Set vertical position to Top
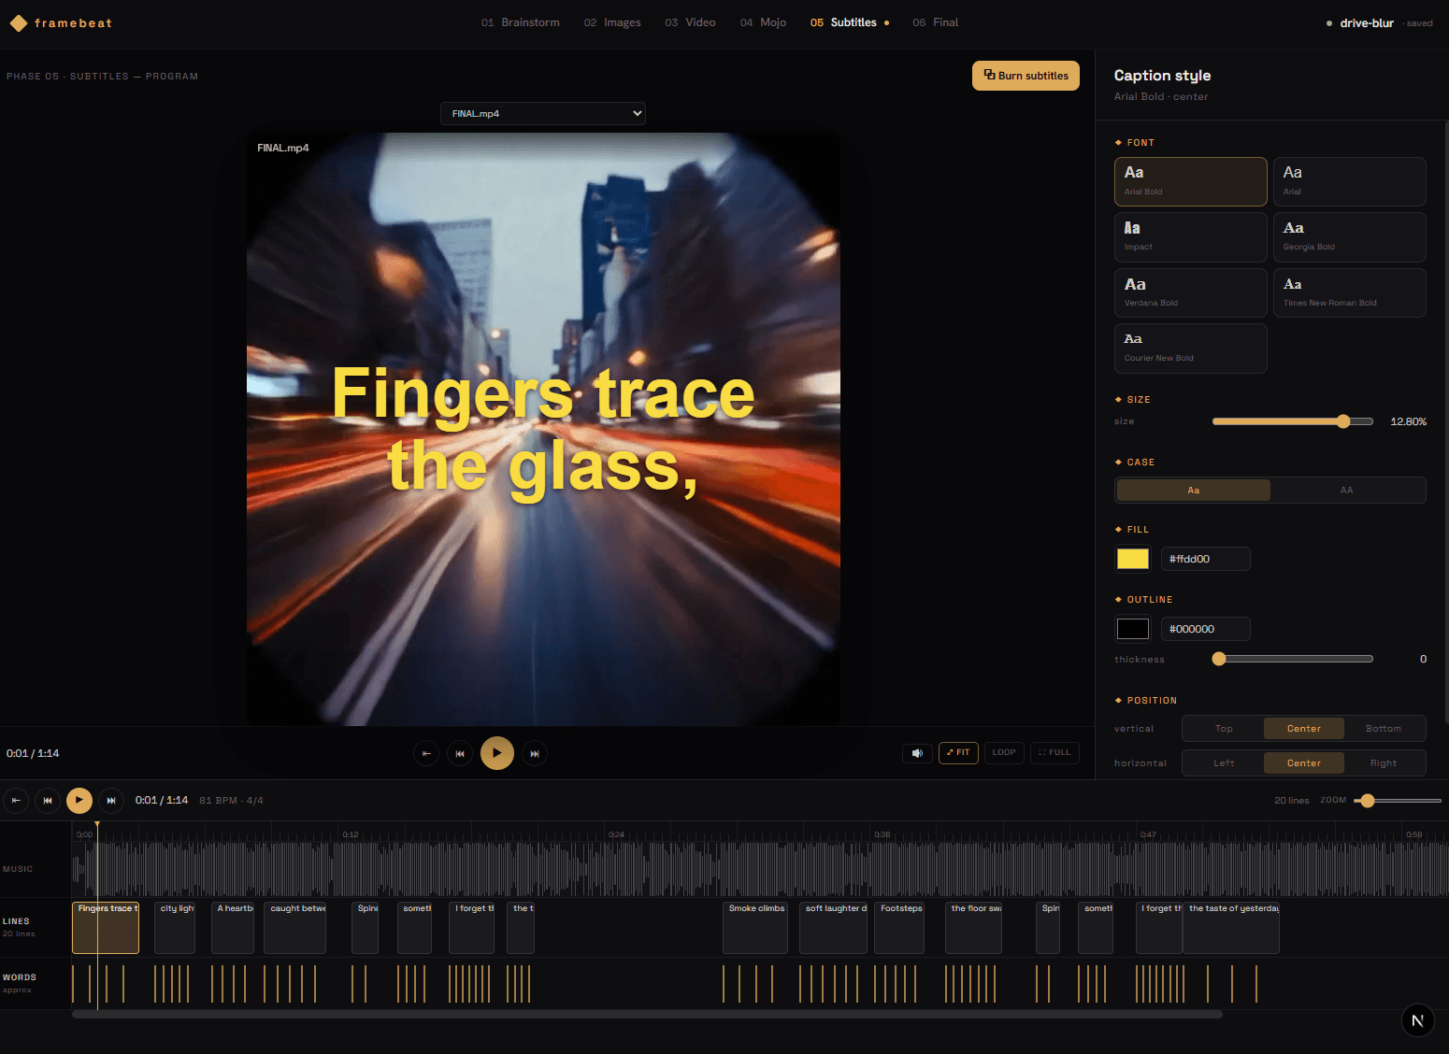 pyautogui.click(x=1224, y=729)
